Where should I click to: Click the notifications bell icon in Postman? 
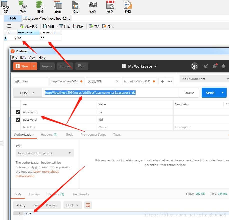(223, 66)
